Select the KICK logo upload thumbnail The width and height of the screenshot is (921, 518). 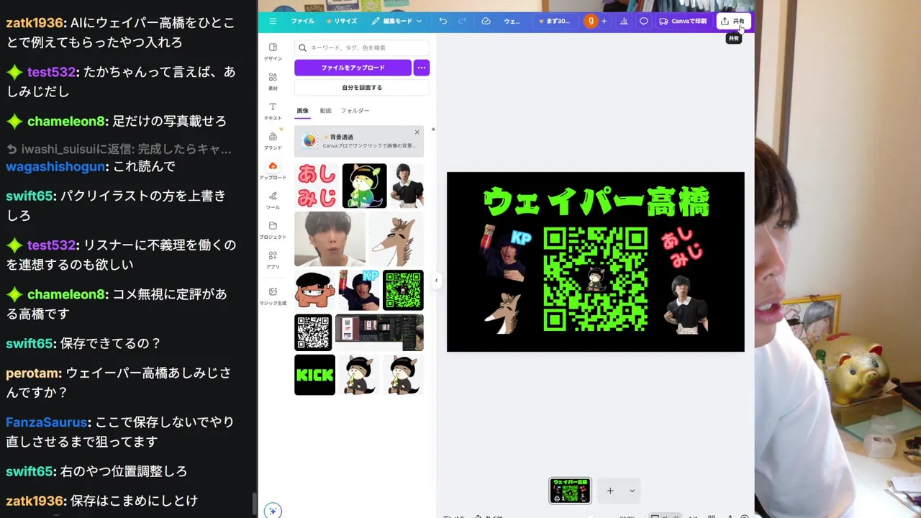(314, 375)
